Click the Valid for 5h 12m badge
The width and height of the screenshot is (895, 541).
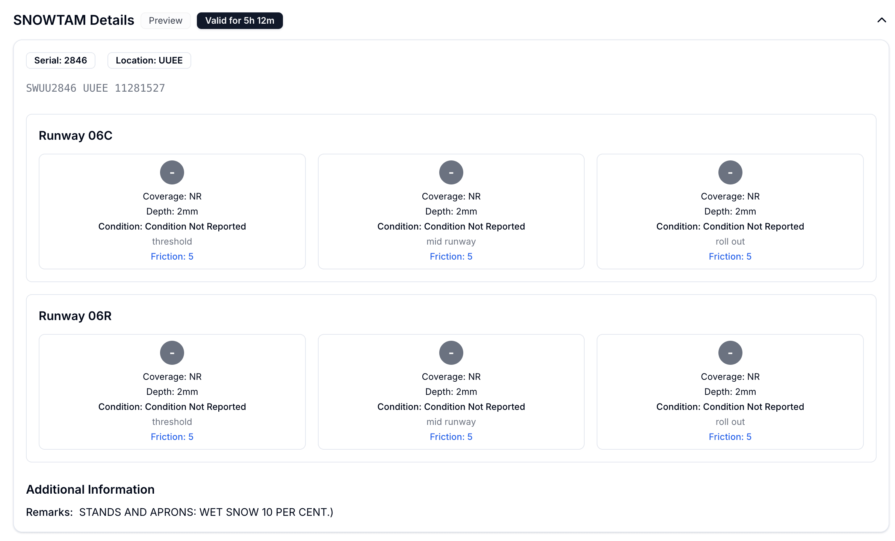240,21
